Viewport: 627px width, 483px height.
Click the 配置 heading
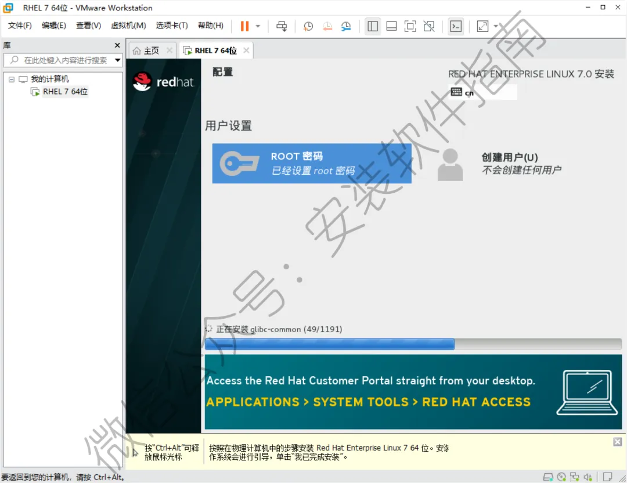223,72
